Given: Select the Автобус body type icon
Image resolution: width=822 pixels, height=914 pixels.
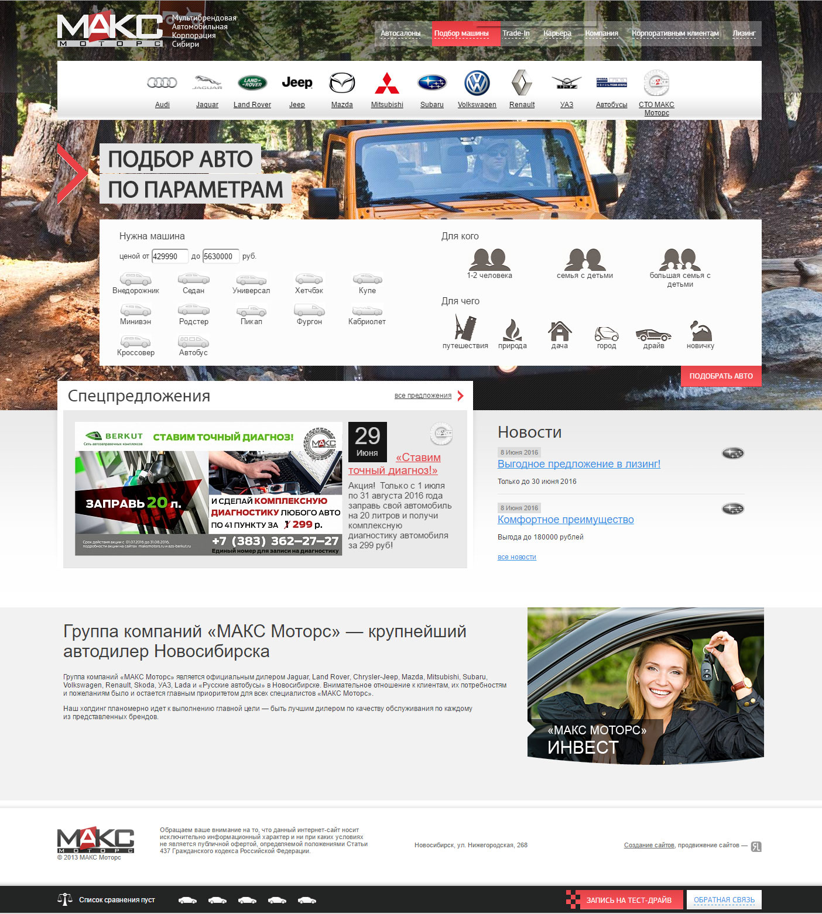Looking at the screenshot, I should pos(194,341).
